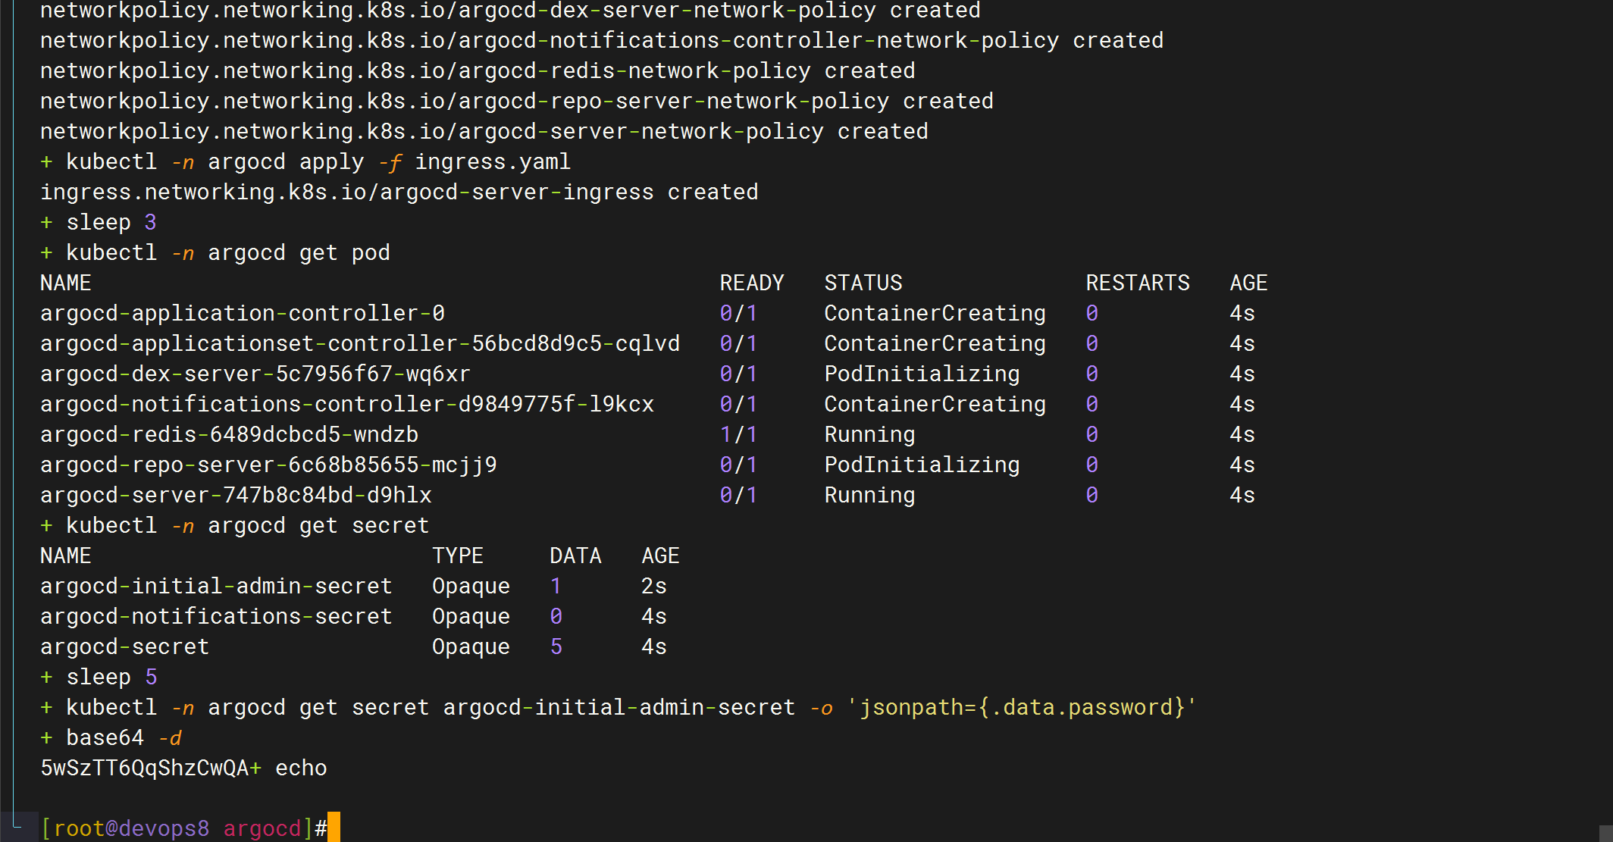This screenshot has width=1613, height=842.
Task: Click the argocd-notifications-secret row name
Action: (216, 616)
